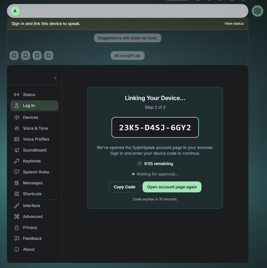Image resolution: width=267 pixels, height=268 pixels.
Task: Go to Speech Rules
Action: tap(34, 172)
